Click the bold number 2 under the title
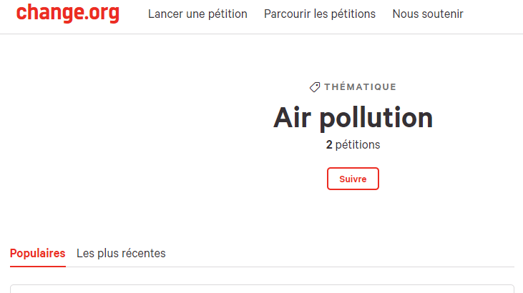Viewport: 523px width, 293px height. click(x=329, y=145)
